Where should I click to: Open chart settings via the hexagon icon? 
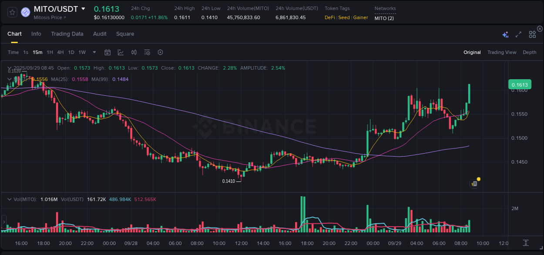tap(160, 52)
